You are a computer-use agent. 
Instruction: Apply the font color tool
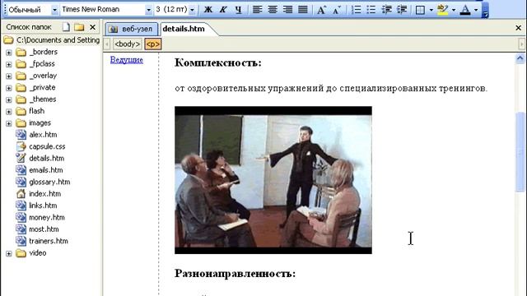point(465,10)
